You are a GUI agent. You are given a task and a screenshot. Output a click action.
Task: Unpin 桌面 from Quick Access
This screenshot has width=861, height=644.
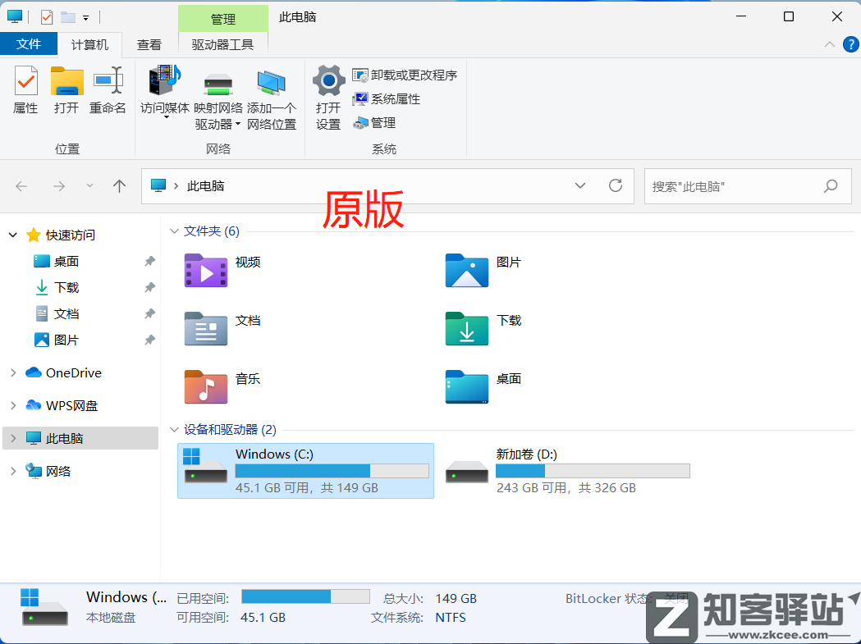[x=150, y=261]
